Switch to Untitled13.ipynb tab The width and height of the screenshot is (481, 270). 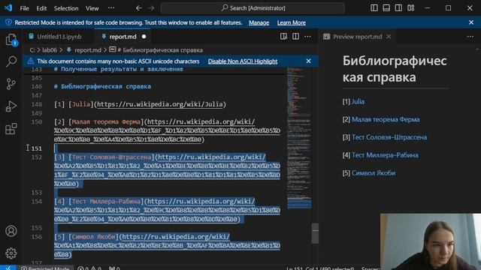click(59, 37)
